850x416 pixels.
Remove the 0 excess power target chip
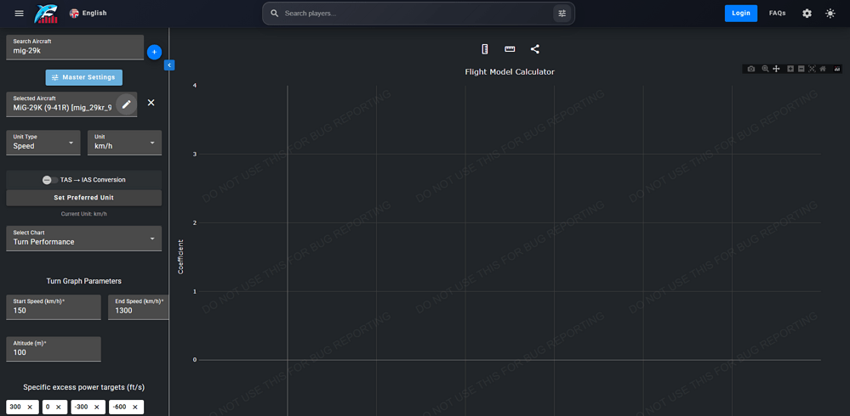click(x=59, y=407)
